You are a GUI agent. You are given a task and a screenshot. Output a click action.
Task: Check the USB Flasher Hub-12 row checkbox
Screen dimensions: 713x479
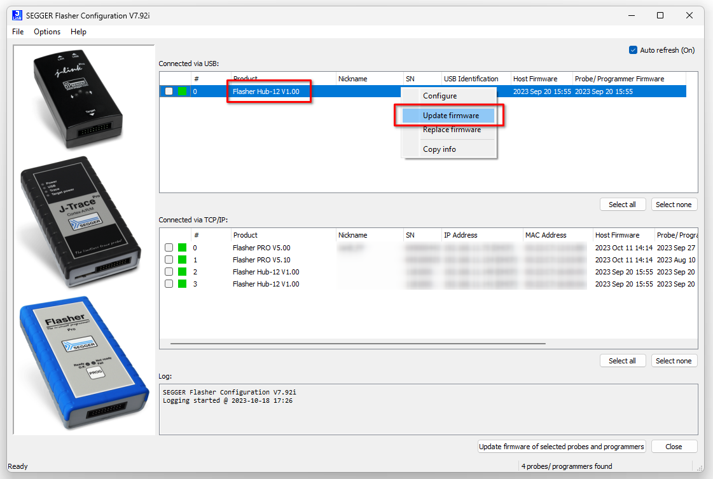point(169,91)
